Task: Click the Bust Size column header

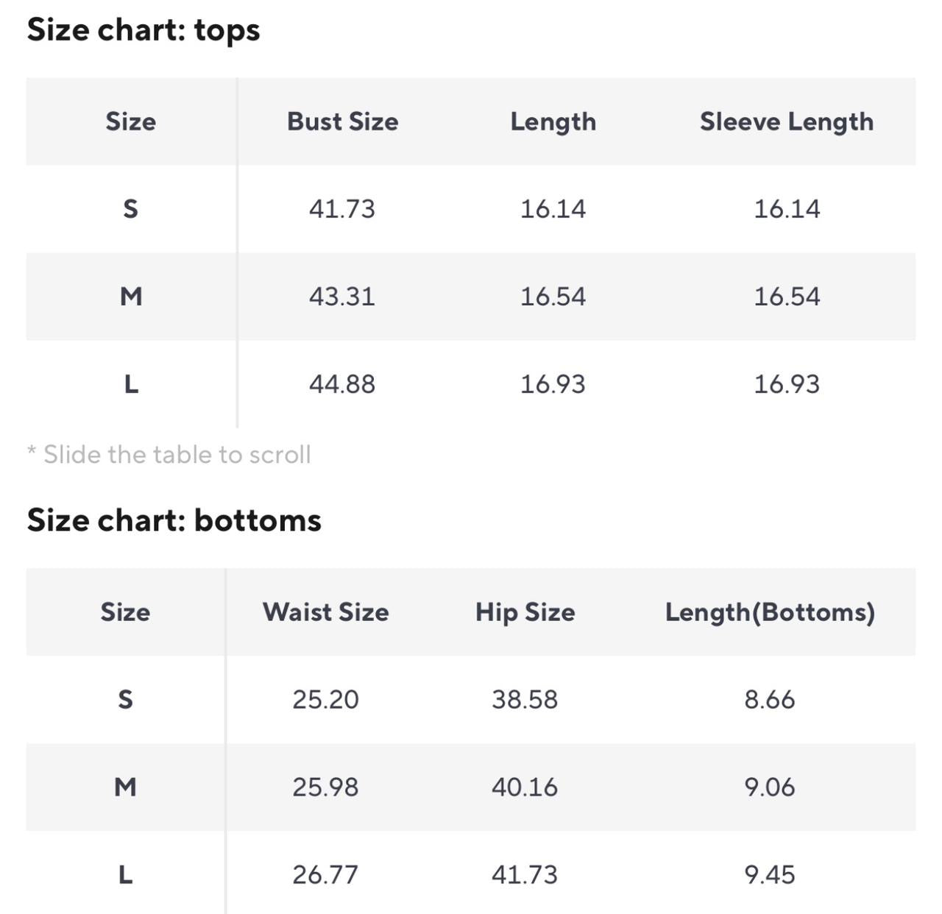Action: click(x=342, y=121)
